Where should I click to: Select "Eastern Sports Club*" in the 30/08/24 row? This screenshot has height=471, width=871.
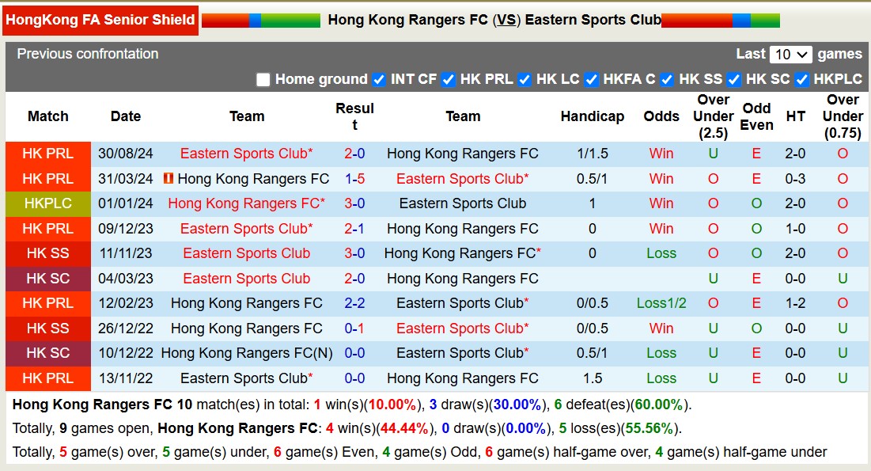[246, 154]
